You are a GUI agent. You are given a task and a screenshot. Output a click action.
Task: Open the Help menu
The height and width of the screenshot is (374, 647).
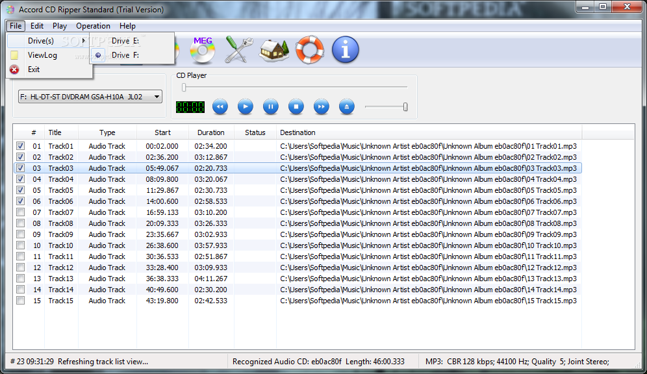tap(127, 26)
